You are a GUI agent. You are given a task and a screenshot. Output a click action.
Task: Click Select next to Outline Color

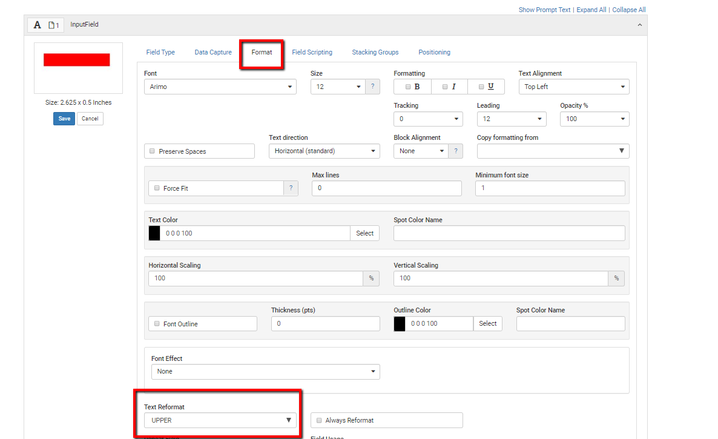(488, 323)
